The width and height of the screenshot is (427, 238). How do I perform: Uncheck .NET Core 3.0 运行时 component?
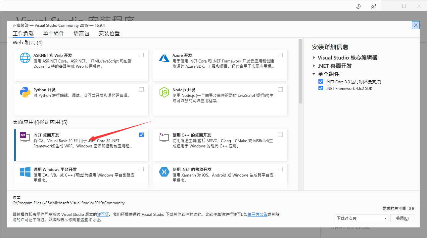pos(320,82)
